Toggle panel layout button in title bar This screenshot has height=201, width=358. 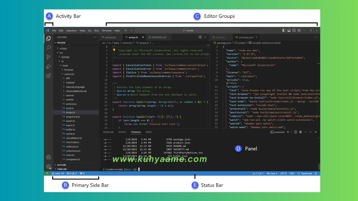pyautogui.click(x=289, y=30)
